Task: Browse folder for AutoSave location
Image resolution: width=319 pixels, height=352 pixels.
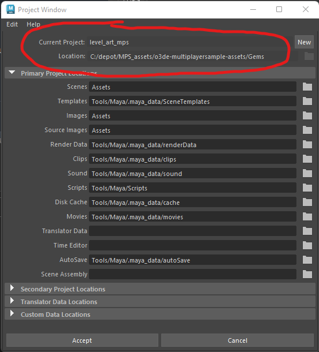Action: click(x=307, y=260)
